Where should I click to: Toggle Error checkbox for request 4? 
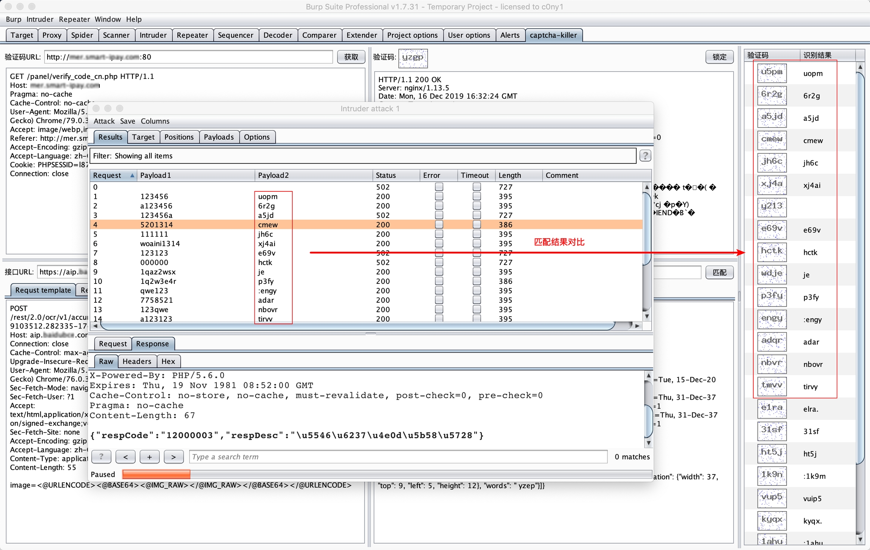point(439,225)
